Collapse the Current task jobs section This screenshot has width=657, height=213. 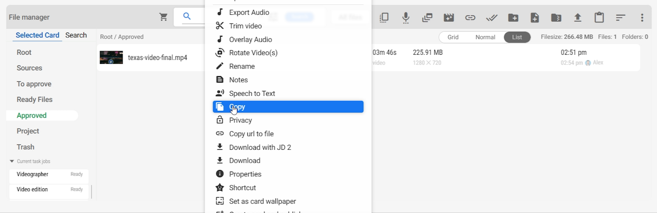(x=12, y=161)
